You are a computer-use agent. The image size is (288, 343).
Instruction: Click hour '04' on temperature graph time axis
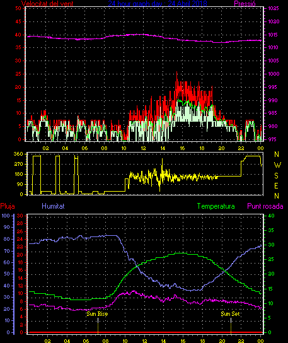pyautogui.click(x=67, y=341)
